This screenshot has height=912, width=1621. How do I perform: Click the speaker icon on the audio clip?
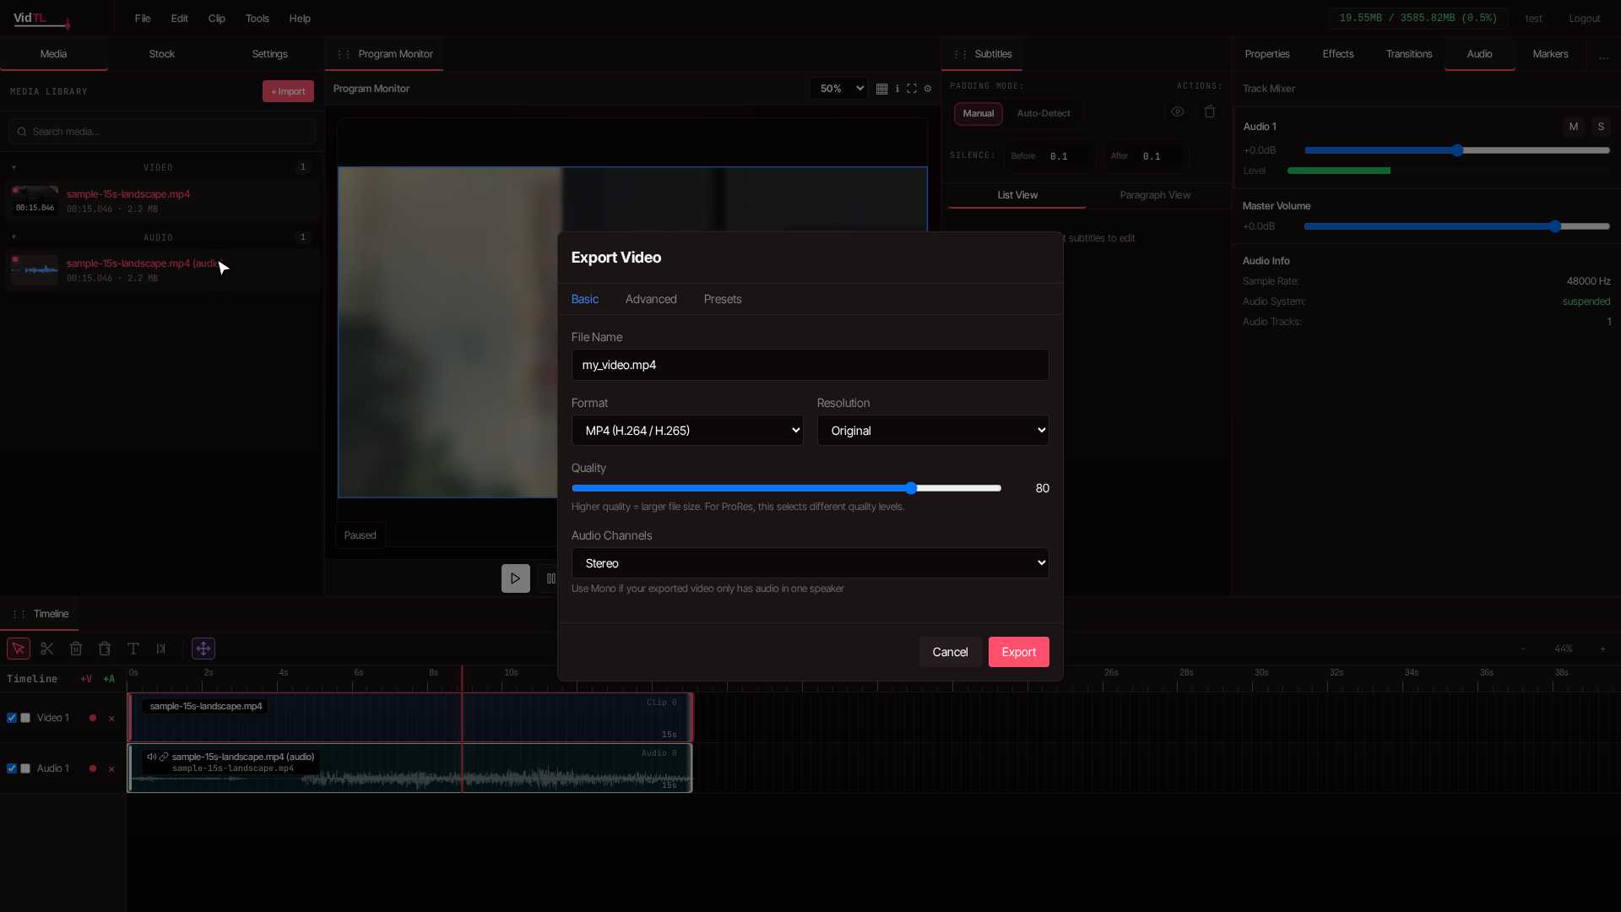pos(152,757)
